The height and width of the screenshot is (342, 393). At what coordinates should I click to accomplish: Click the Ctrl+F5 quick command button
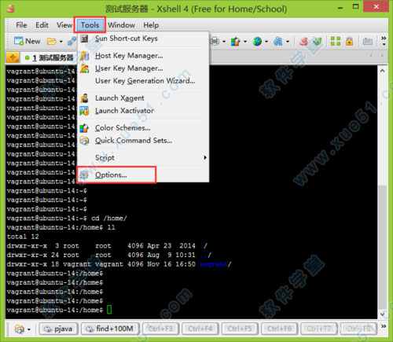click(240, 329)
